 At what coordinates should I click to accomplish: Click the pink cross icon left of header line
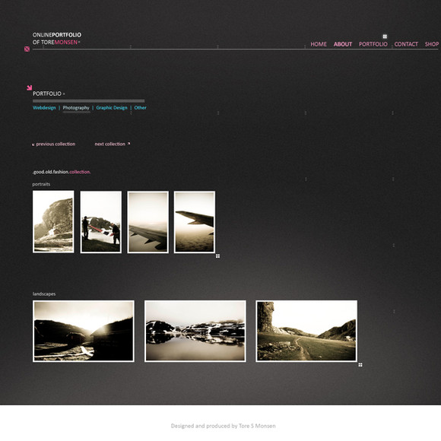coord(27,49)
